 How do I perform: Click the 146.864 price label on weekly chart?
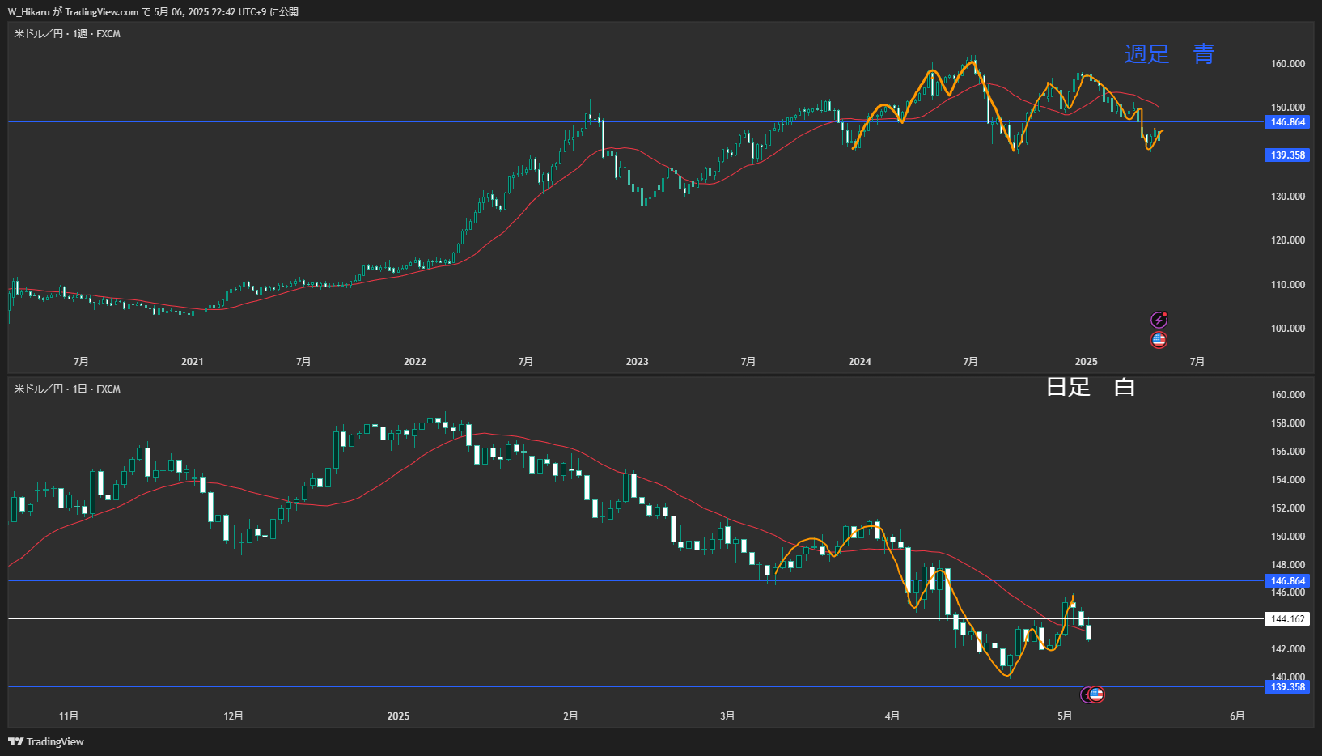(x=1287, y=122)
